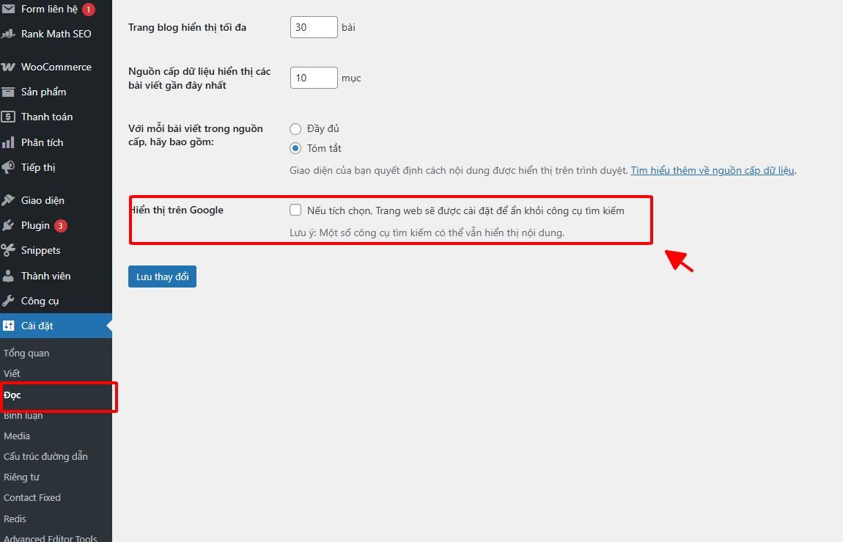The height and width of the screenshot is (542, 843).
Task: Click the Snippets scissors icon
Action: tap(8, 250)
